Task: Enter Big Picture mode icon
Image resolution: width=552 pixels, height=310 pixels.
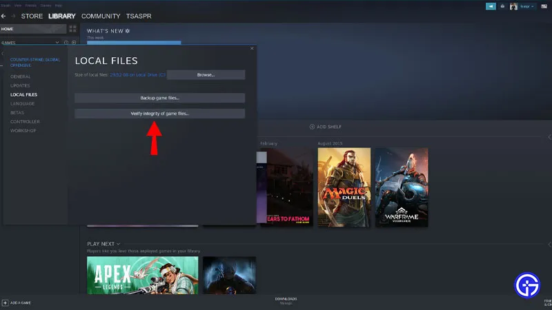Action: (x=544, y=6)
